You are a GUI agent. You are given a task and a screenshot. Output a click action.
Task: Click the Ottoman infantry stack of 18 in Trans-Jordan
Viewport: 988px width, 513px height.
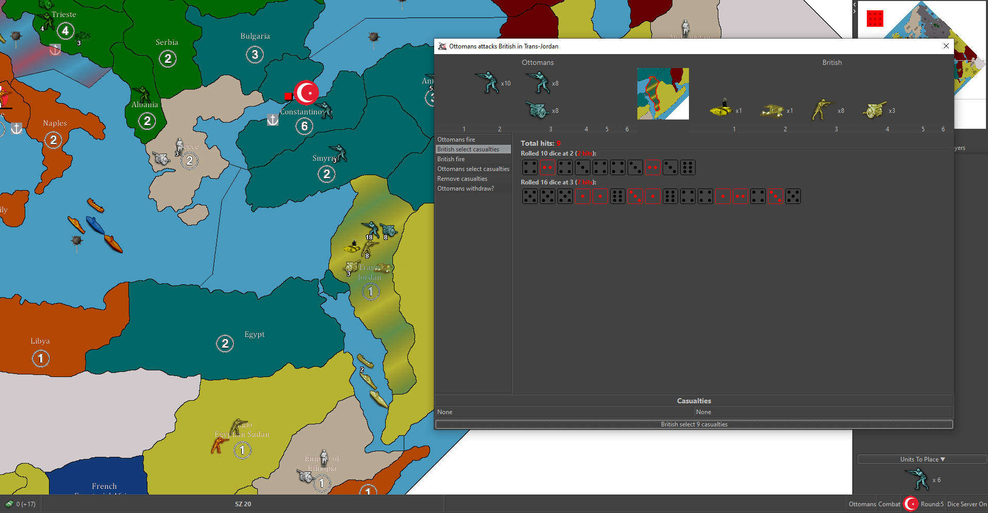click(370, 230)
